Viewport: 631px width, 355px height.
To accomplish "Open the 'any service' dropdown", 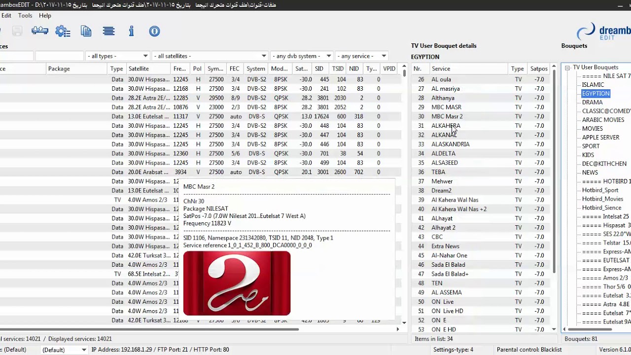I will (x=362, y=56).
